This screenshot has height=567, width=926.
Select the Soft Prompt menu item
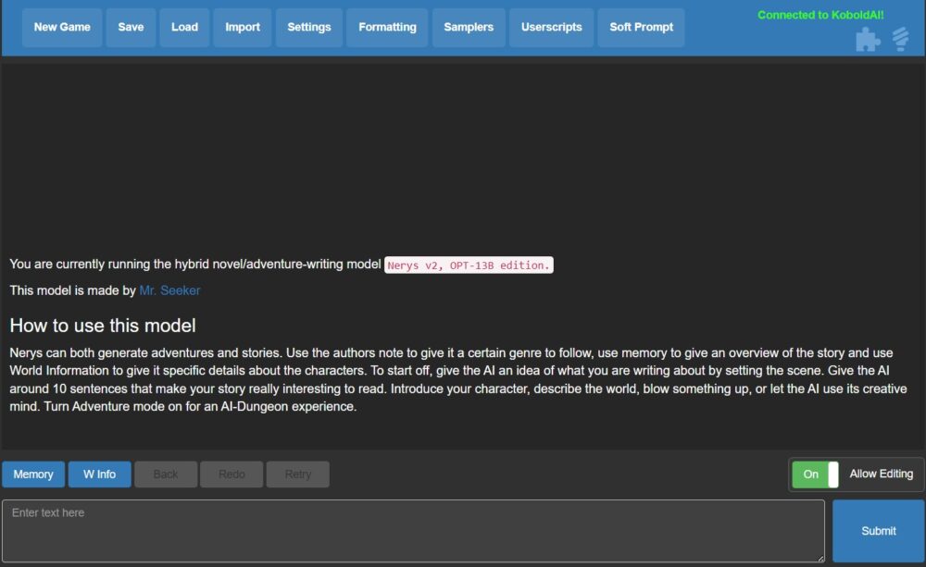click(x=641, y=27)
